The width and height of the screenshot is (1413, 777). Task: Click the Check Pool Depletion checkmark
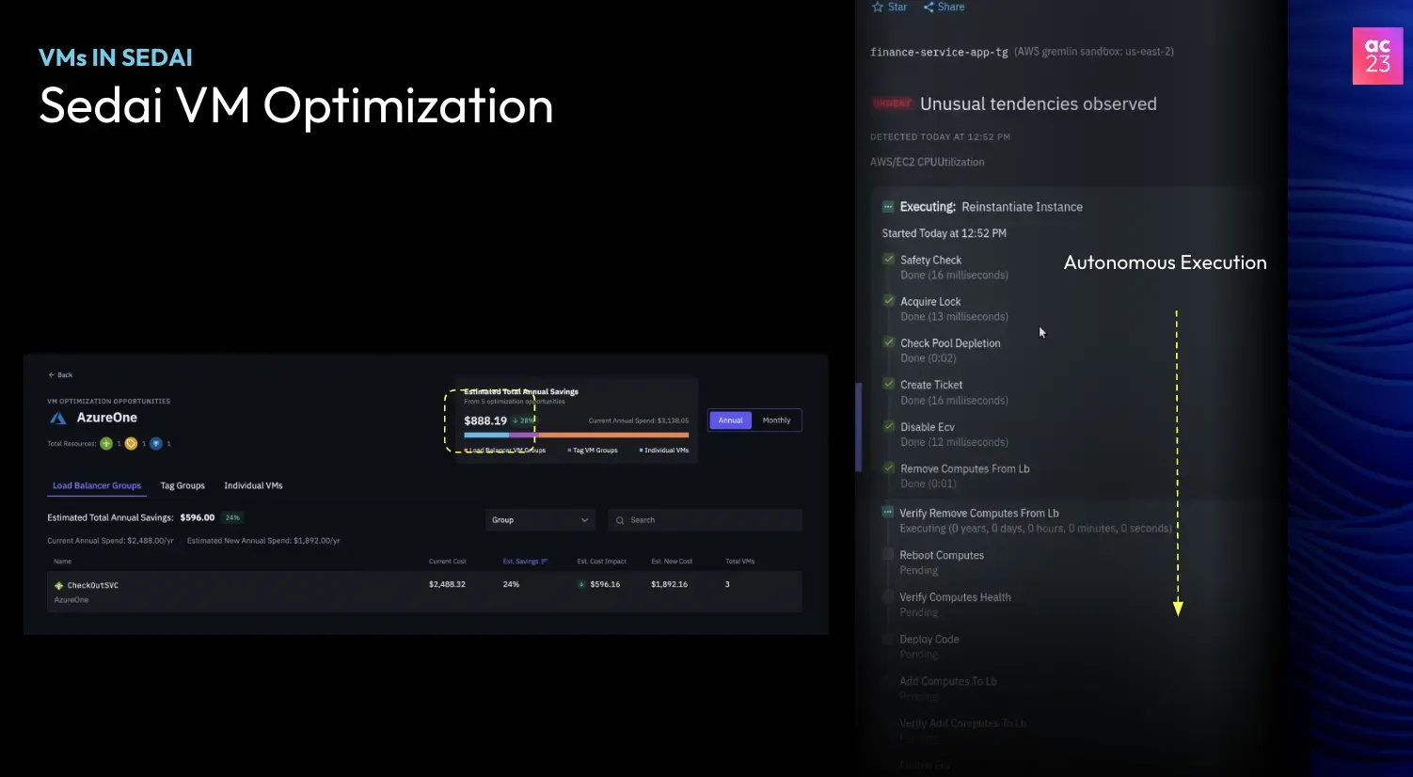(889, 342)
